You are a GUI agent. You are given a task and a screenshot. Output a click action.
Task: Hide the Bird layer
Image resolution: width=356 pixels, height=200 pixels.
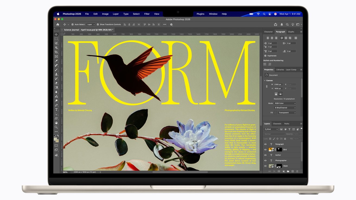pyautogui.click(x=265, y=150)
